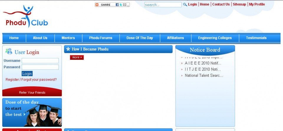This screenshot has height=131, width=283.
Task: Click the Facebook icon in share bar
Action: tap(117, 5)
